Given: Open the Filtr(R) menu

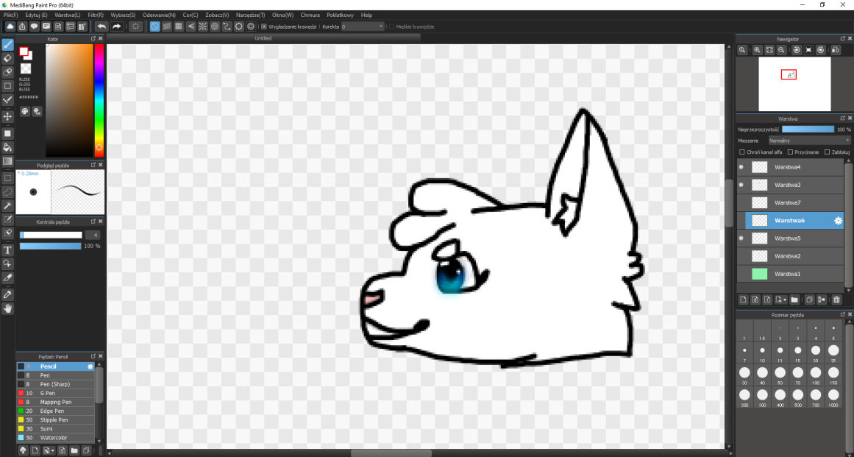Looking at the screenshot, I should point(94,15).
